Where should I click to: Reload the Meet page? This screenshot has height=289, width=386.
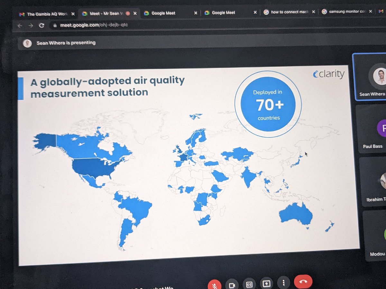[x=41, y=26]
